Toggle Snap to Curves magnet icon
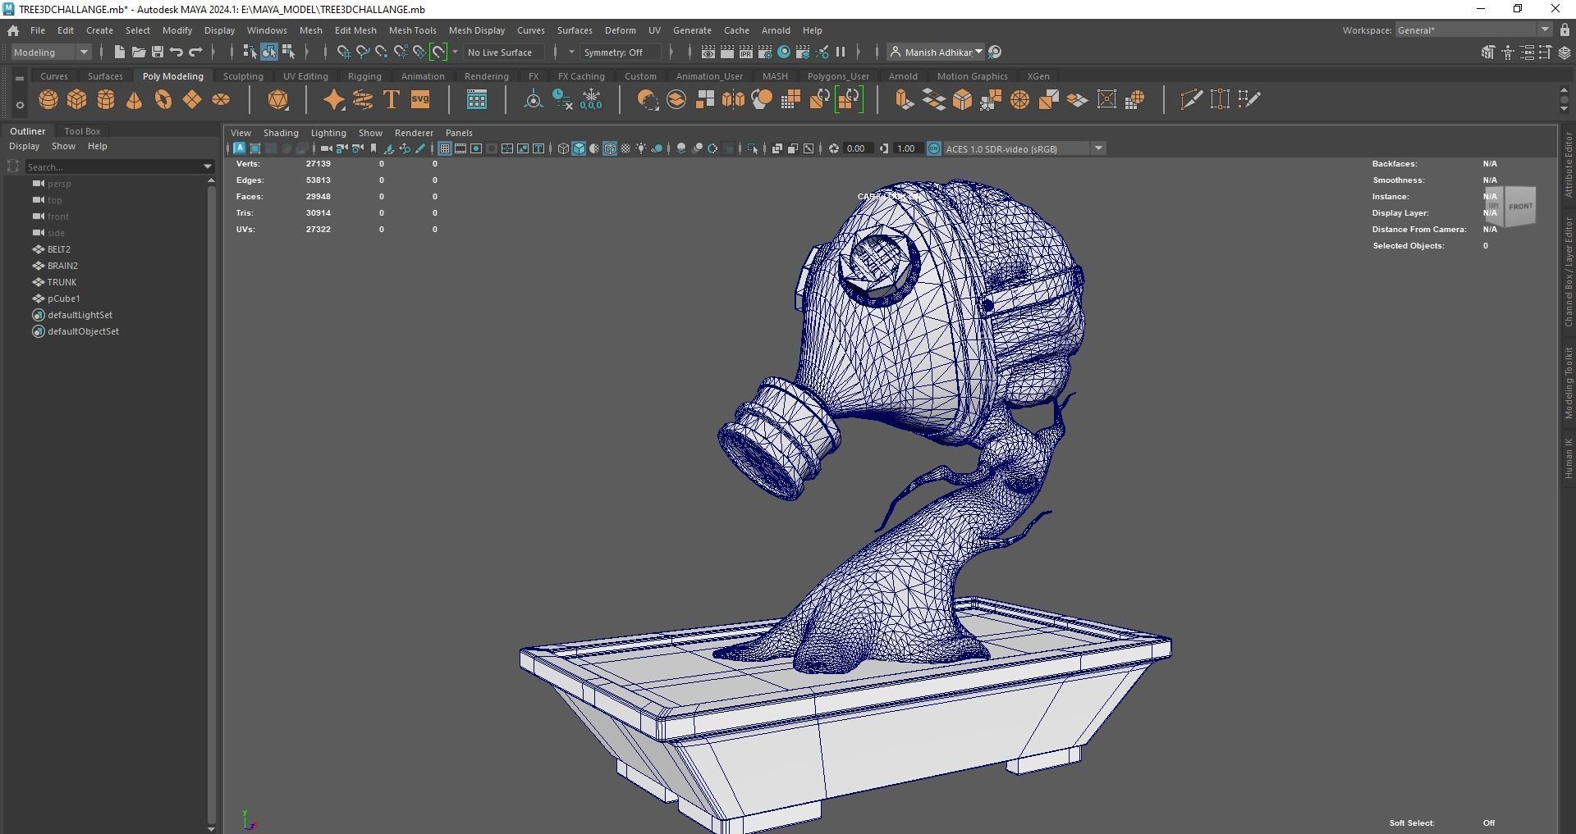Viewport: 1576px width, 834px height. tap(363, 52)
